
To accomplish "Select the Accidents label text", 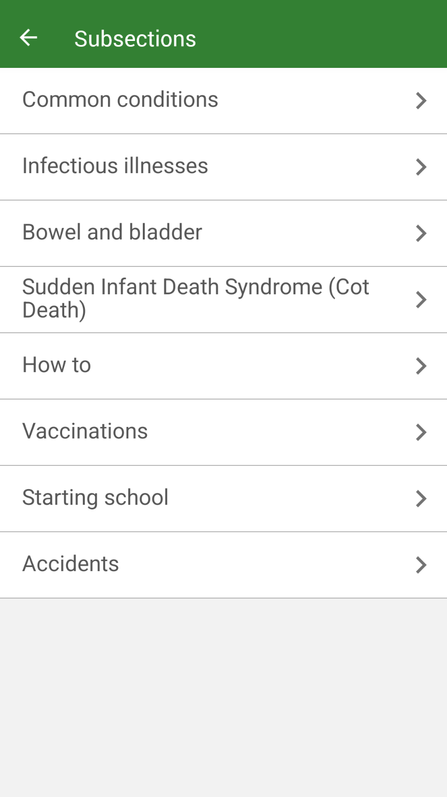I will (x=70, y=564).
